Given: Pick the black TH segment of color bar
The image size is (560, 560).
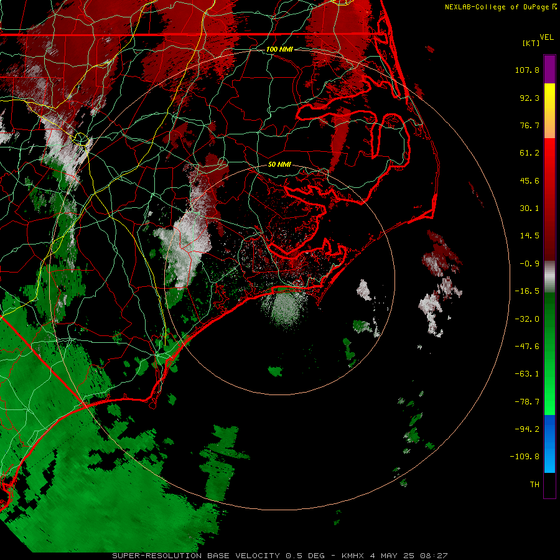Looking at the screenshot, I should pos(549,485).
